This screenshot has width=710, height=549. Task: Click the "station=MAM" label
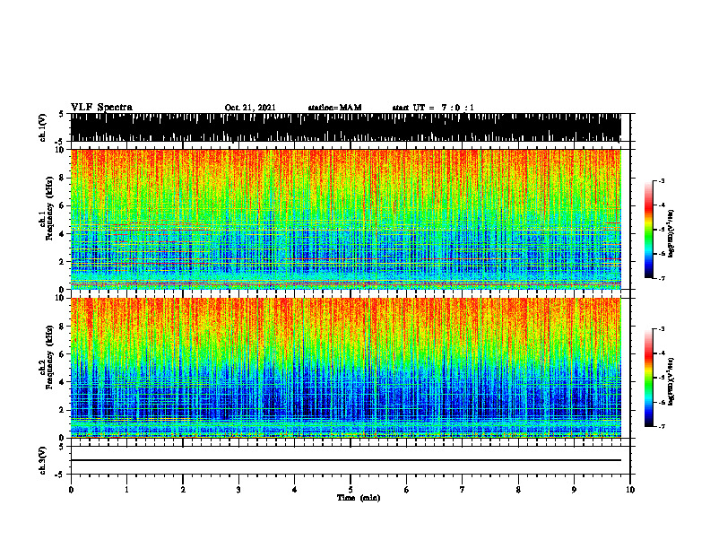(x=334, y=108)
